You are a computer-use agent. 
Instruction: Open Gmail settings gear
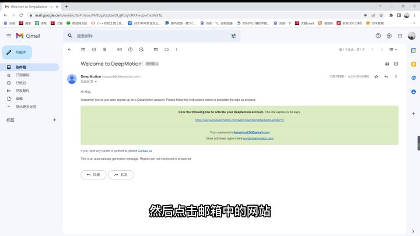tap(389, 36)
